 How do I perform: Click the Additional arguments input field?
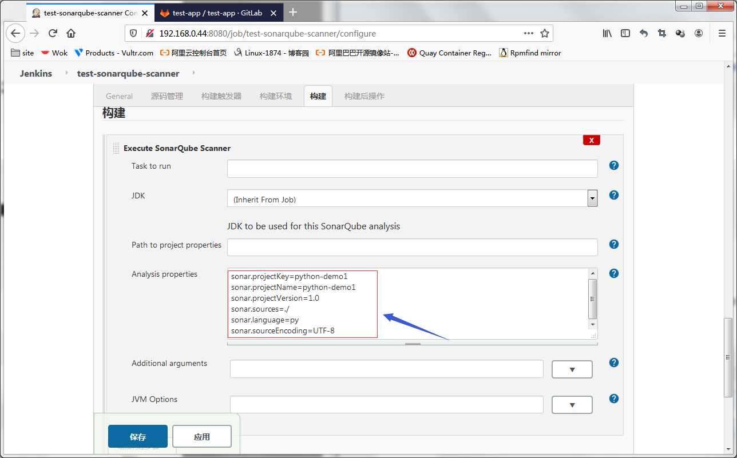[387, 369]
